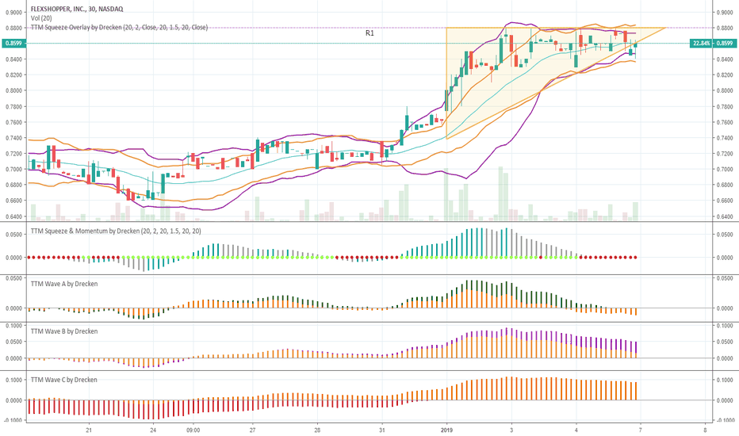Click the 27 date label on the time axis
739x436 pixels.
(252, 430)
